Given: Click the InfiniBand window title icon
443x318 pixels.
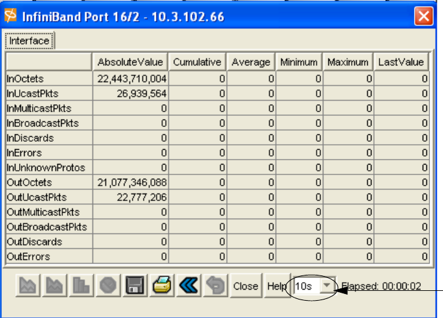Looking at the screenshot, I should coord(10,16).
